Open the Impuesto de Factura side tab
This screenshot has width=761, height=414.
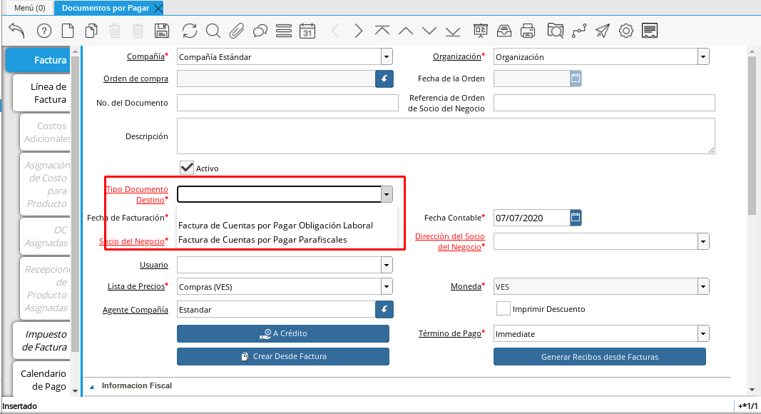pos(43,340)
